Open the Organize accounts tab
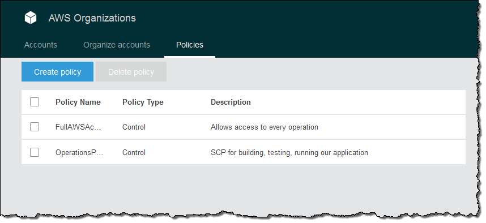Image resolution: width=486 pixels, height=223 pixels. pos(117,45)
